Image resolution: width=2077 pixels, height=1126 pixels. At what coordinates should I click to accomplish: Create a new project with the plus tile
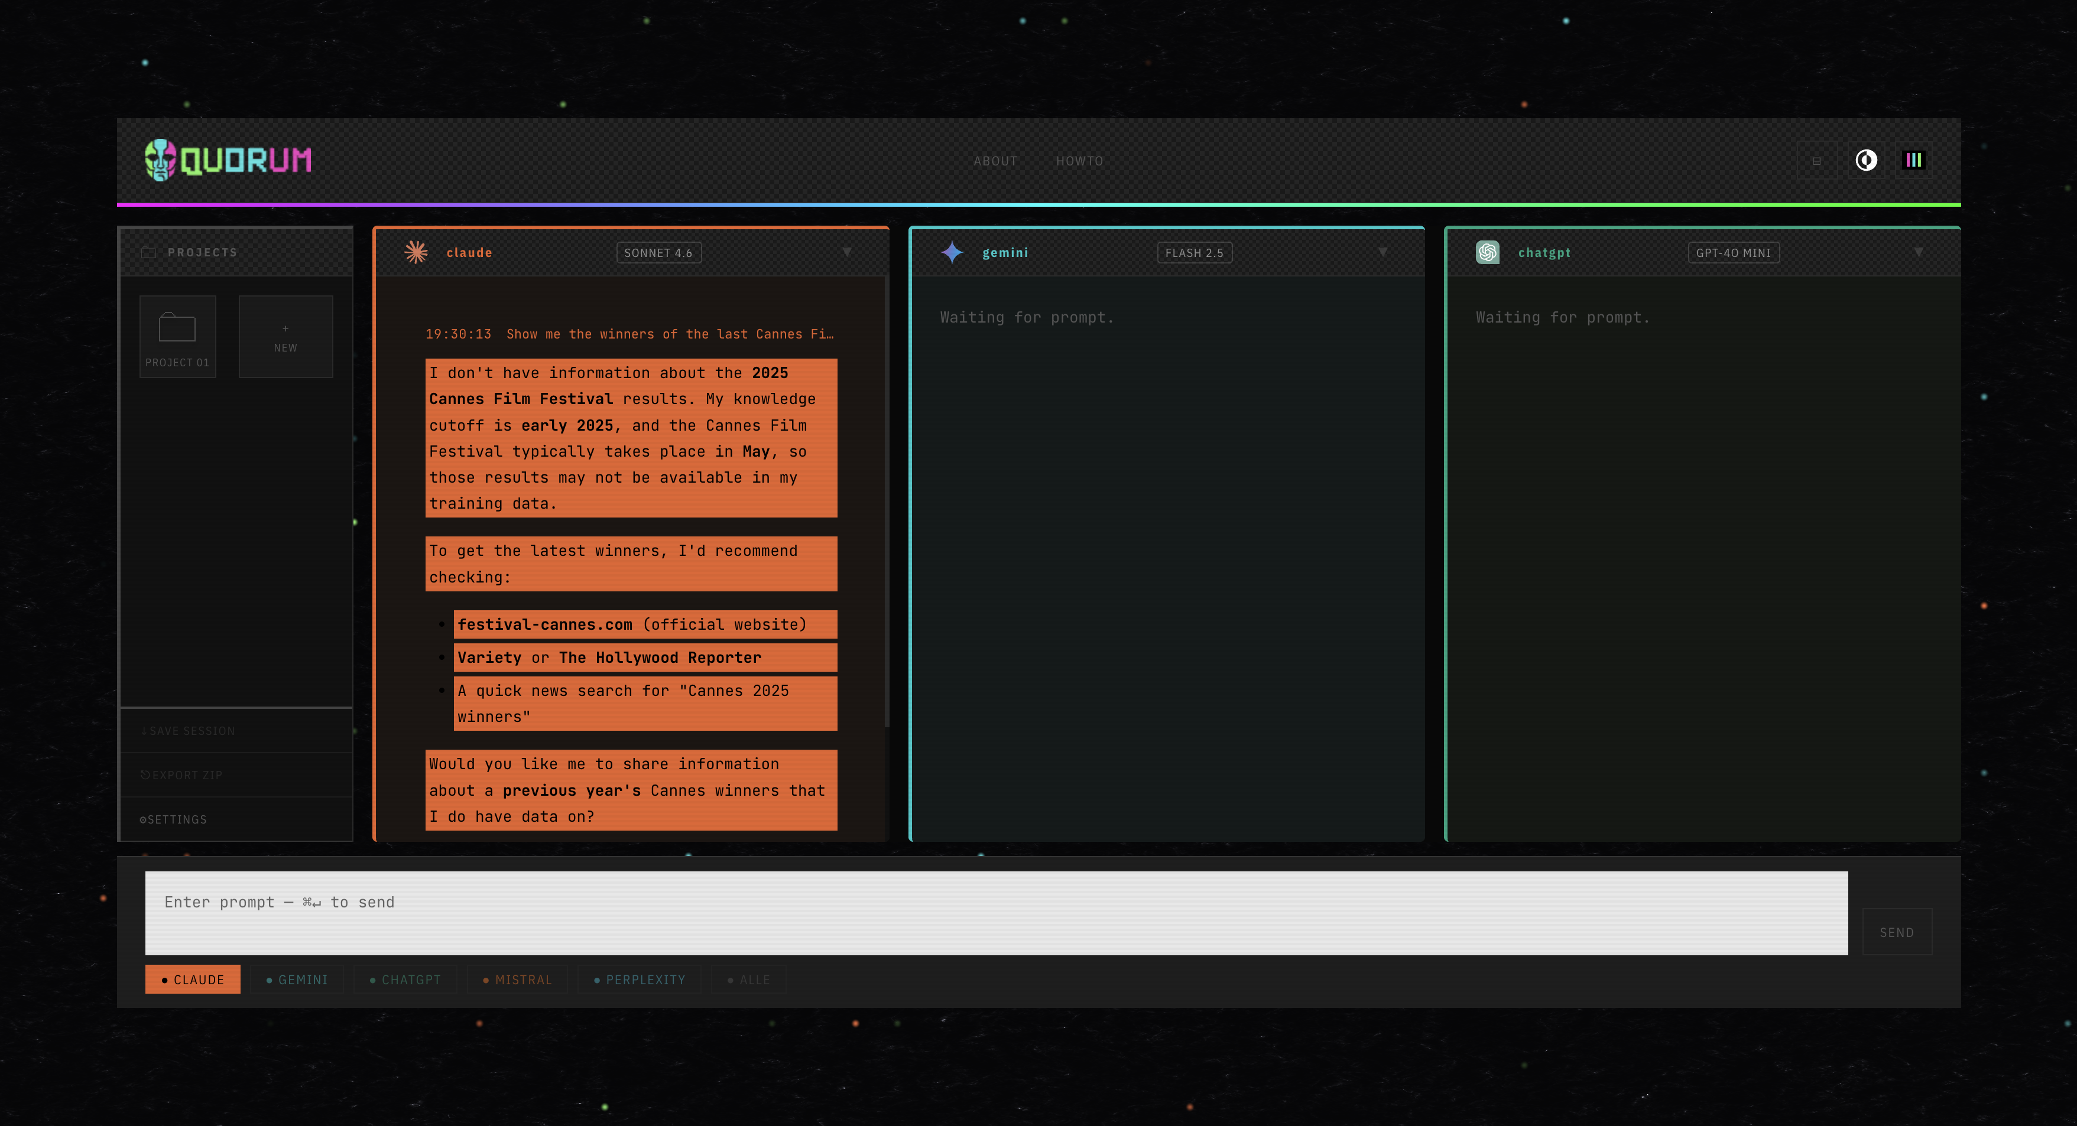pyautogui.click(x=285, y=337)
